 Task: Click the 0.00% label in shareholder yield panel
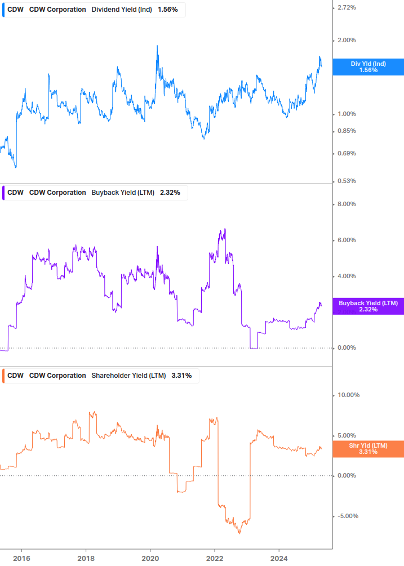(347, 475)
